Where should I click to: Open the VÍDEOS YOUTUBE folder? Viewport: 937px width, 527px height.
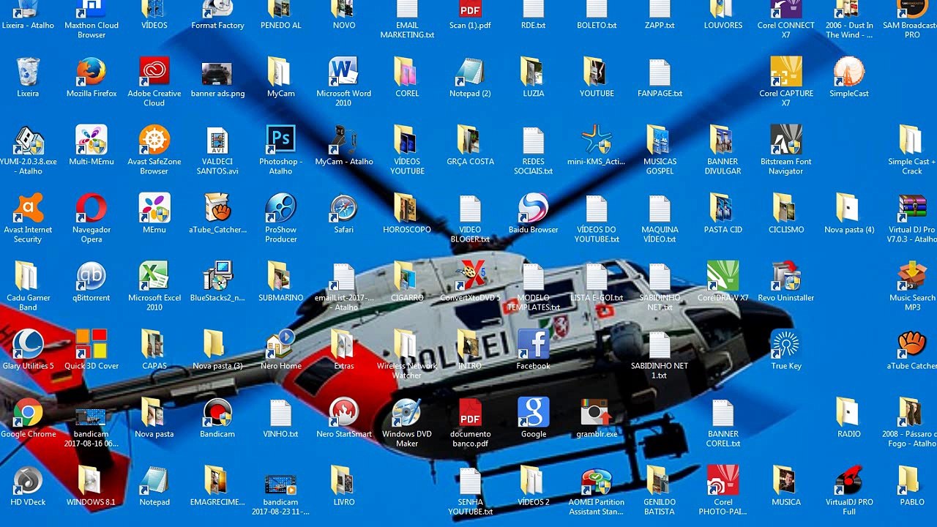click(407, 141)
